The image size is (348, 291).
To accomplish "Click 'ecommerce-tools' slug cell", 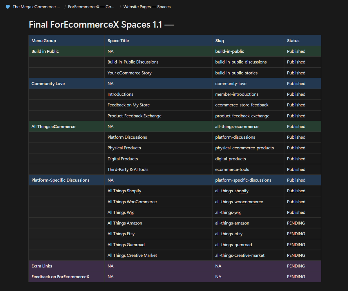I will pos(248,169).
